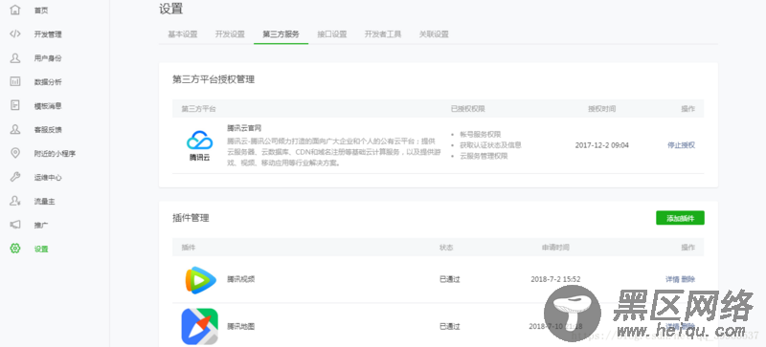
Task: Click the 状态 column header
Action: (446, 248)
